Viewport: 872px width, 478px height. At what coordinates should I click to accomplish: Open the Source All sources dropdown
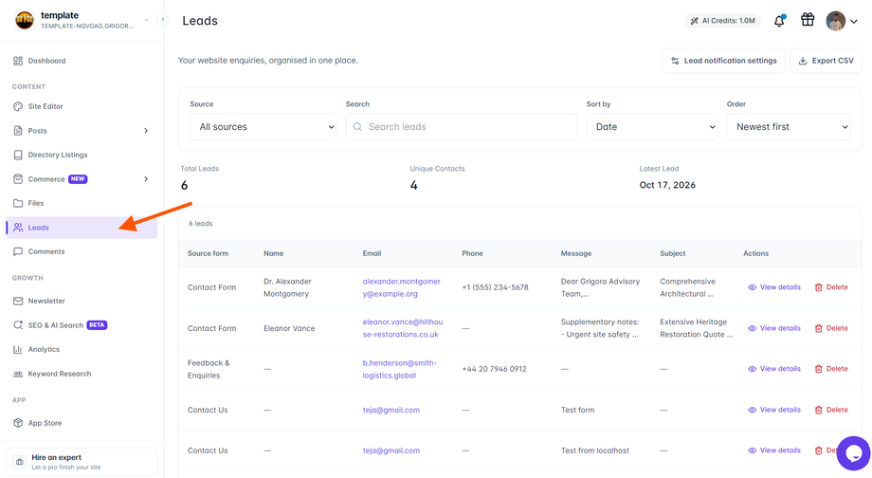[x=263, y=127]
